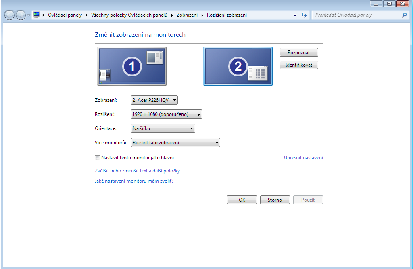Image resolution: width=413 pixels, height=269 pixels.
Task: Expand arrow after Ovládací panely breadcrumb
Action: [86, 15]
